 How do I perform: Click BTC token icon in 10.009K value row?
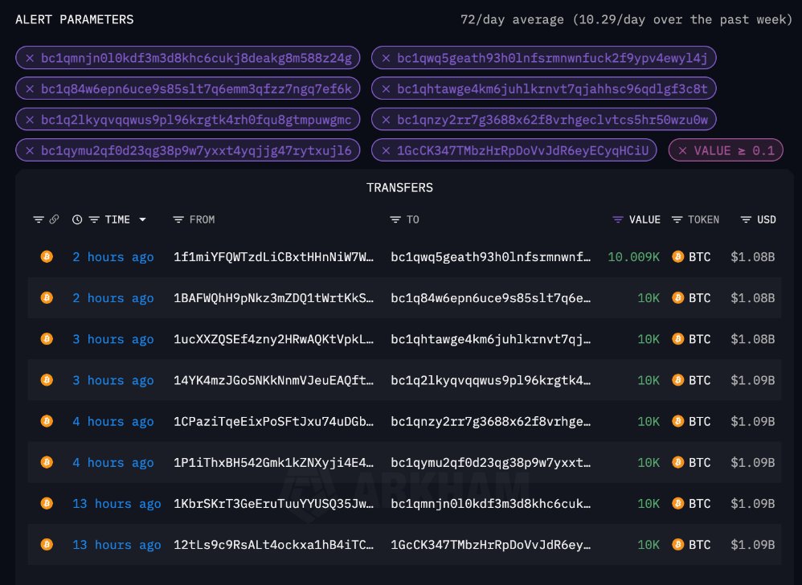[677, 256]
